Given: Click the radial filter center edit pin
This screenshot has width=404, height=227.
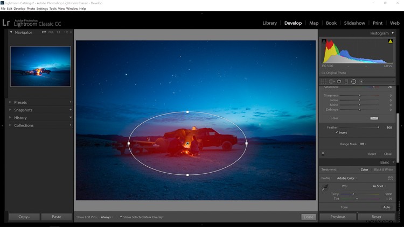Looking at the screenshot, I should point(187,144).
